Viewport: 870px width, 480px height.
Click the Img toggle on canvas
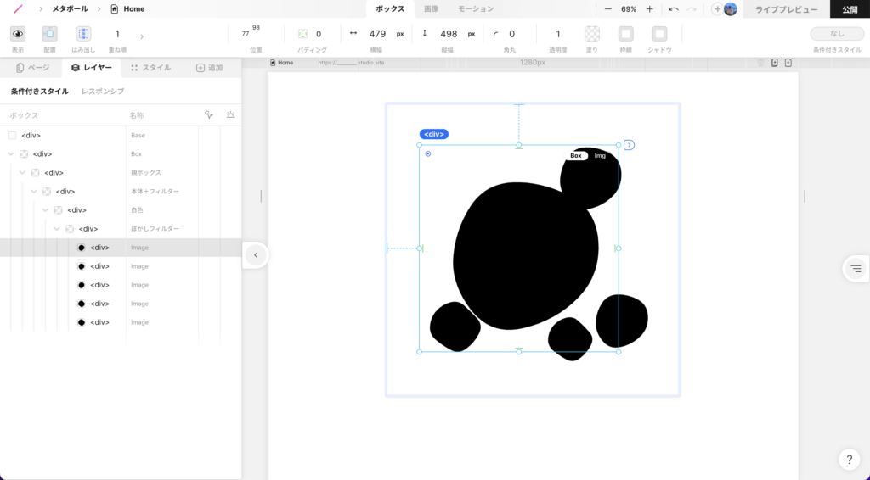point(600,155)
